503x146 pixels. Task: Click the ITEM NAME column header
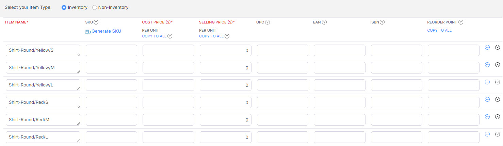coord(17,22)
